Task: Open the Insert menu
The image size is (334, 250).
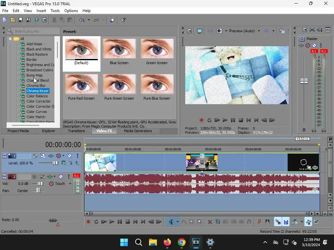Action: (41, 11)
